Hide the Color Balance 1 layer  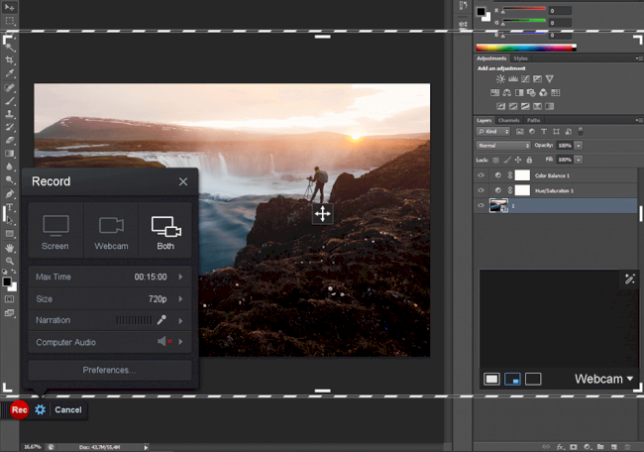[482, 173]
